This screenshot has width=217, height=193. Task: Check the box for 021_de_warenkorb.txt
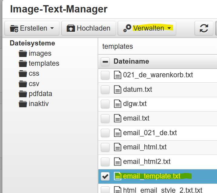(105, 75)
